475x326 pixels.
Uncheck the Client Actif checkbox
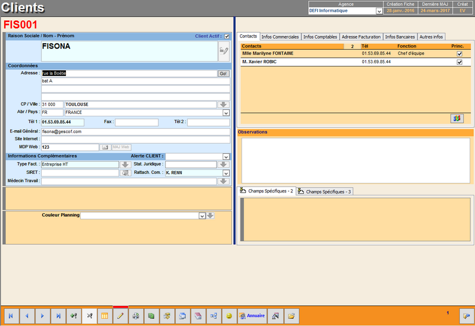point(226,36)
